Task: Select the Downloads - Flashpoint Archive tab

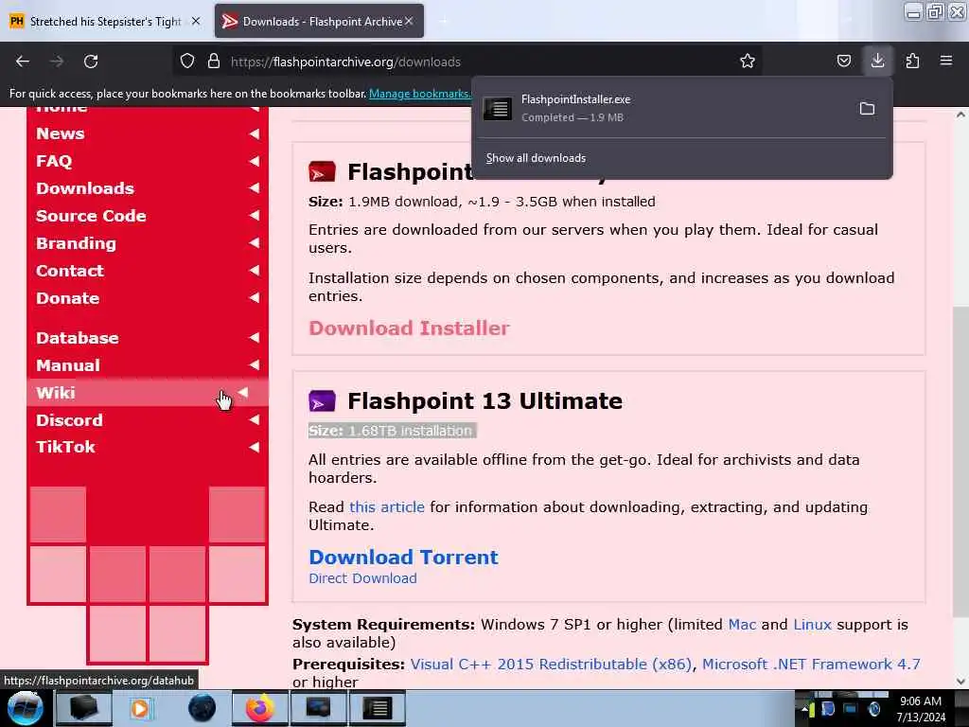Action: (x=319, y=22)
